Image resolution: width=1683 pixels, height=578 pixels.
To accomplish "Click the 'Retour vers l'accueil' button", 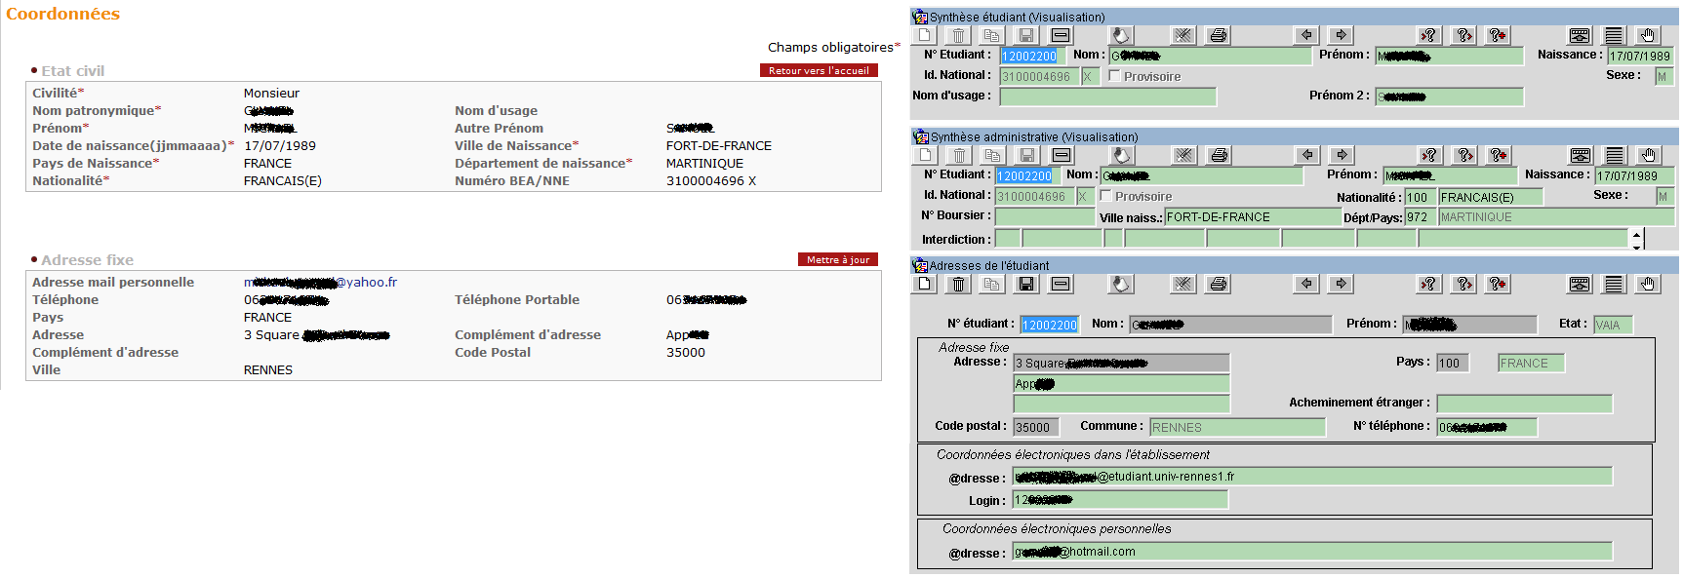I will point(818,70).
